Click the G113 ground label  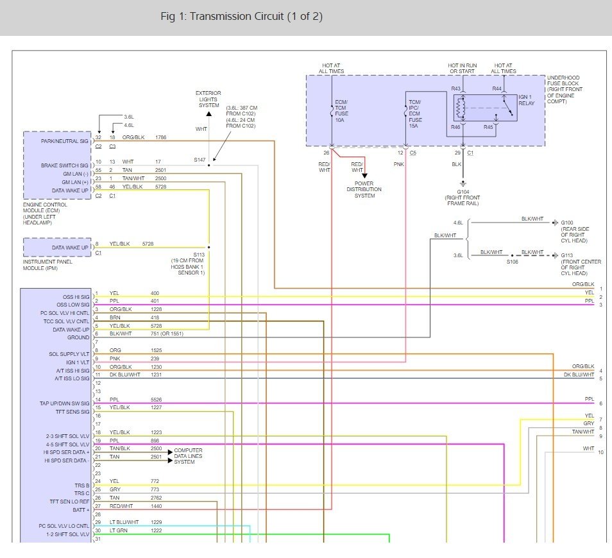[566, 255]
